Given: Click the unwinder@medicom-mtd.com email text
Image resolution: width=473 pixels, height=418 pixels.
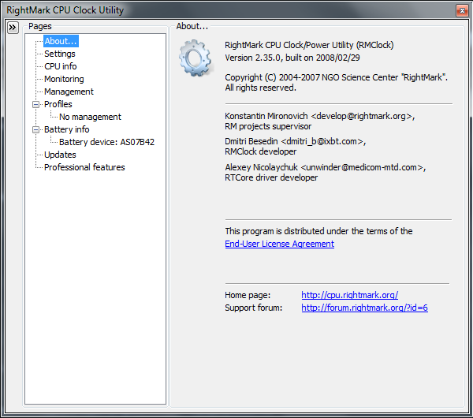Looking at the screenshot, I should tap(363, 167).
